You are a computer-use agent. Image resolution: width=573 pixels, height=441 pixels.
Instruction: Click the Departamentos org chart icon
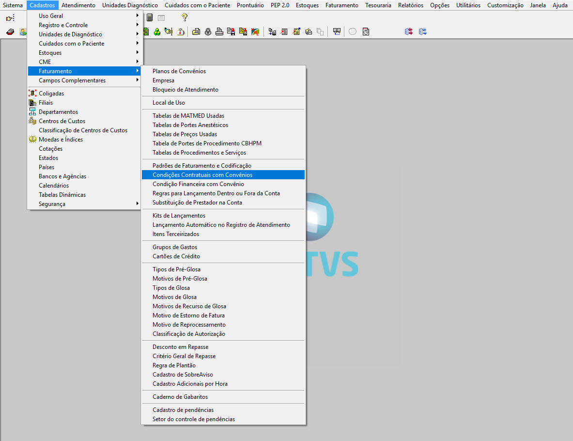32,111
